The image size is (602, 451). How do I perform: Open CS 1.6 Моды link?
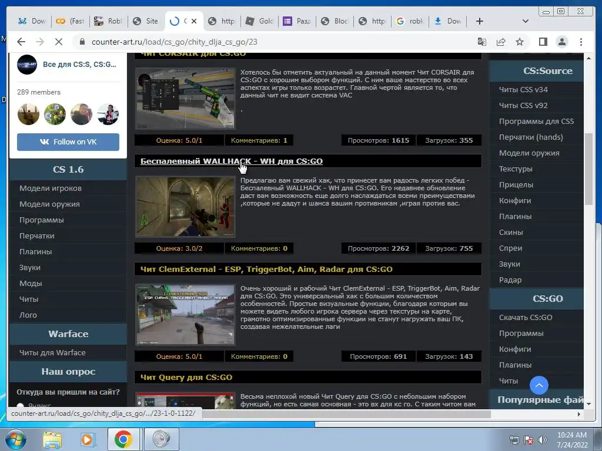[x=31, y=284]
